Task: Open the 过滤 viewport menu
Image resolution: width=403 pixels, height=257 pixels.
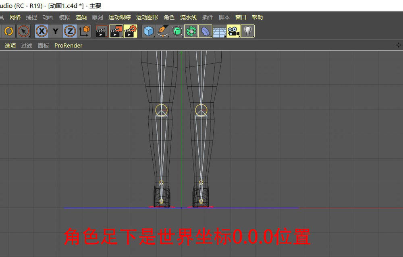Action: point(26,46)
